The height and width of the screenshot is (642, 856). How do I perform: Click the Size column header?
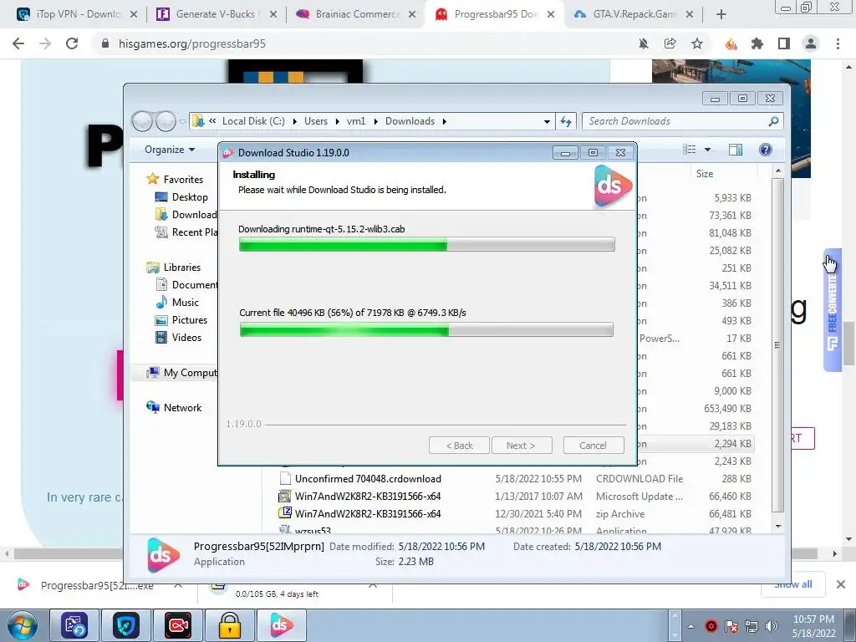[704, 174]
